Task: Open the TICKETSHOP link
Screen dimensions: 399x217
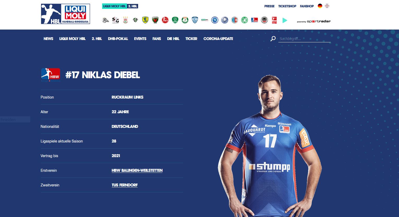Action: pos(287,6)
